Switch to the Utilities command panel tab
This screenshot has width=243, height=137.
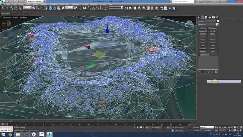click(217, 18)
